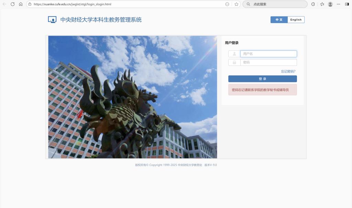This screenshot has height=208, width=352.
Task: Bookmark this page with the star icon
Action: (236, 4)
